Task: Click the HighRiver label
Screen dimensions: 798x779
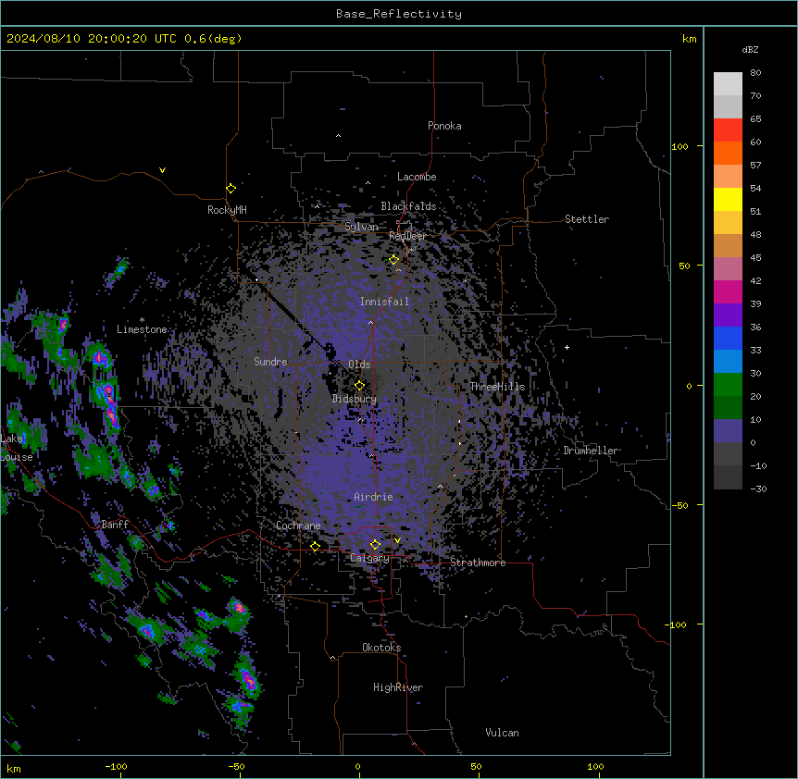Action: click(398, 687)
